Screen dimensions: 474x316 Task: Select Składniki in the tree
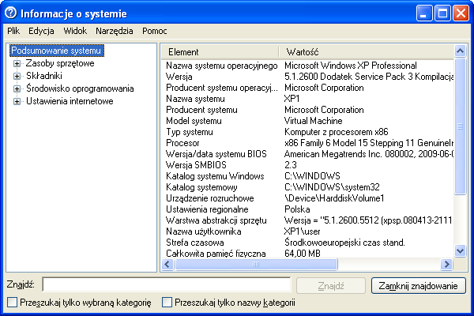pyautogui.click(x=44, y=76)
